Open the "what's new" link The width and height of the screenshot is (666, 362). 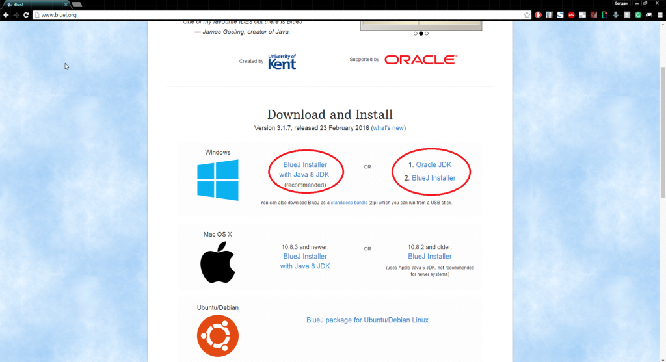click(388, 128)
